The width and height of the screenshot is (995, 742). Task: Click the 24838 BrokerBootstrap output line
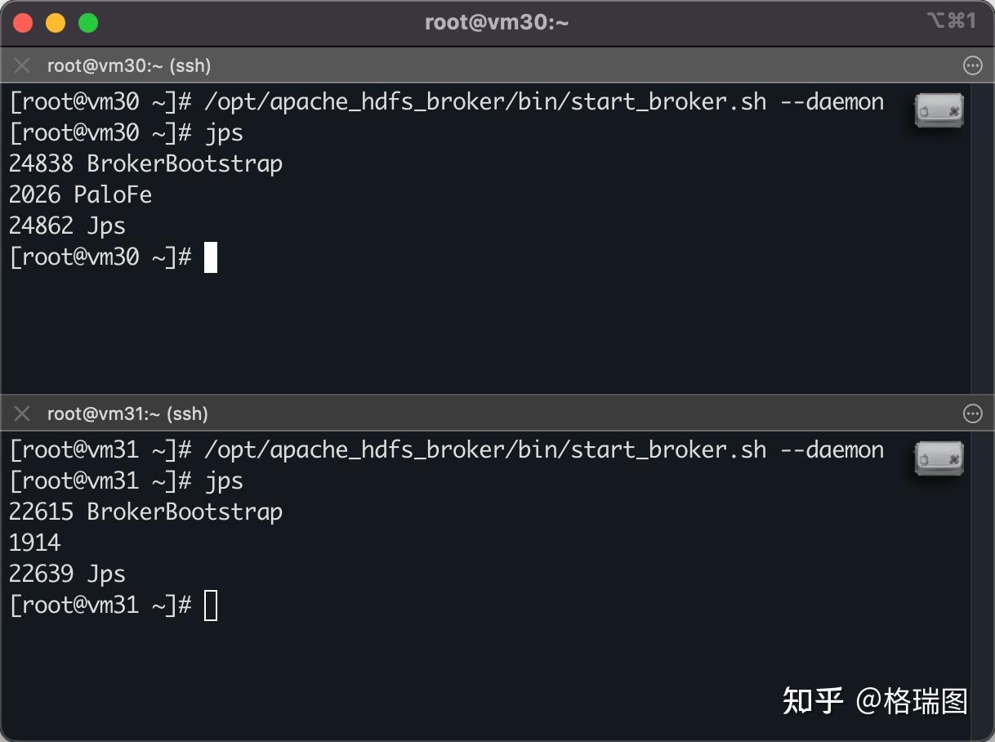[x=145, y=163]
